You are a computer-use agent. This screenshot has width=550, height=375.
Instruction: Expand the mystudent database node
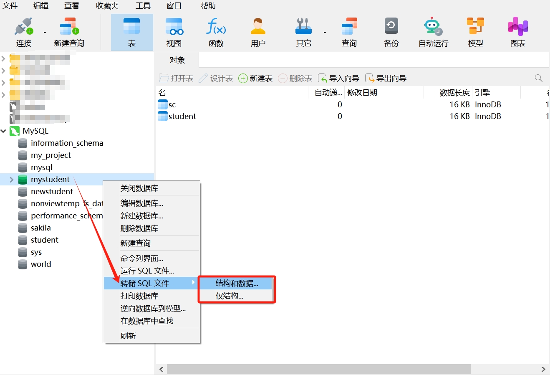tap(12, 180)
